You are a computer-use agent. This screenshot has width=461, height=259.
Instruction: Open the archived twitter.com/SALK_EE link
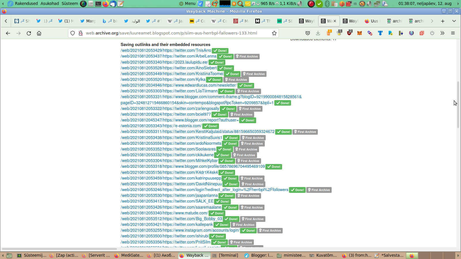[x=167, y=201]
